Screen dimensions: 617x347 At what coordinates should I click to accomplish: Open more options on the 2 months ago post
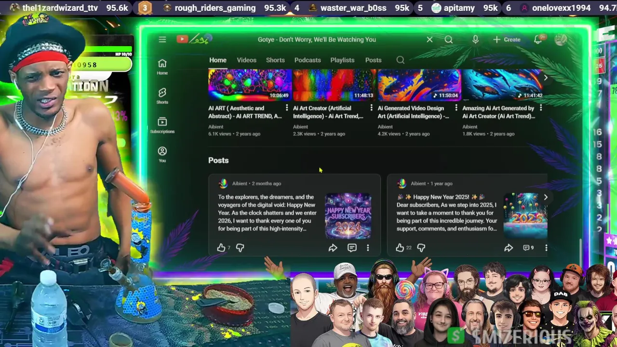(x=368, y=248)
